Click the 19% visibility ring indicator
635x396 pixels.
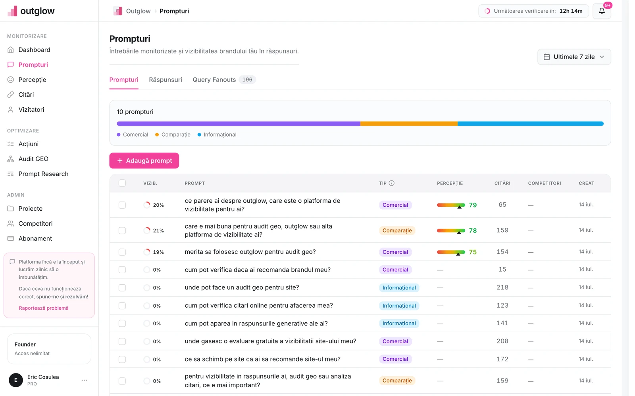(147, 252)
